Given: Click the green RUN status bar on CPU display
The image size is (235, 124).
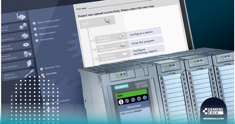Looking at the screenshot, I should [132, 94].
